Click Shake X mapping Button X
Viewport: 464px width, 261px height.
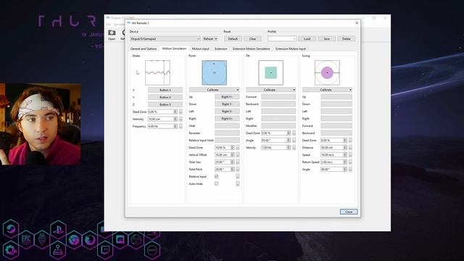[165, 90]
